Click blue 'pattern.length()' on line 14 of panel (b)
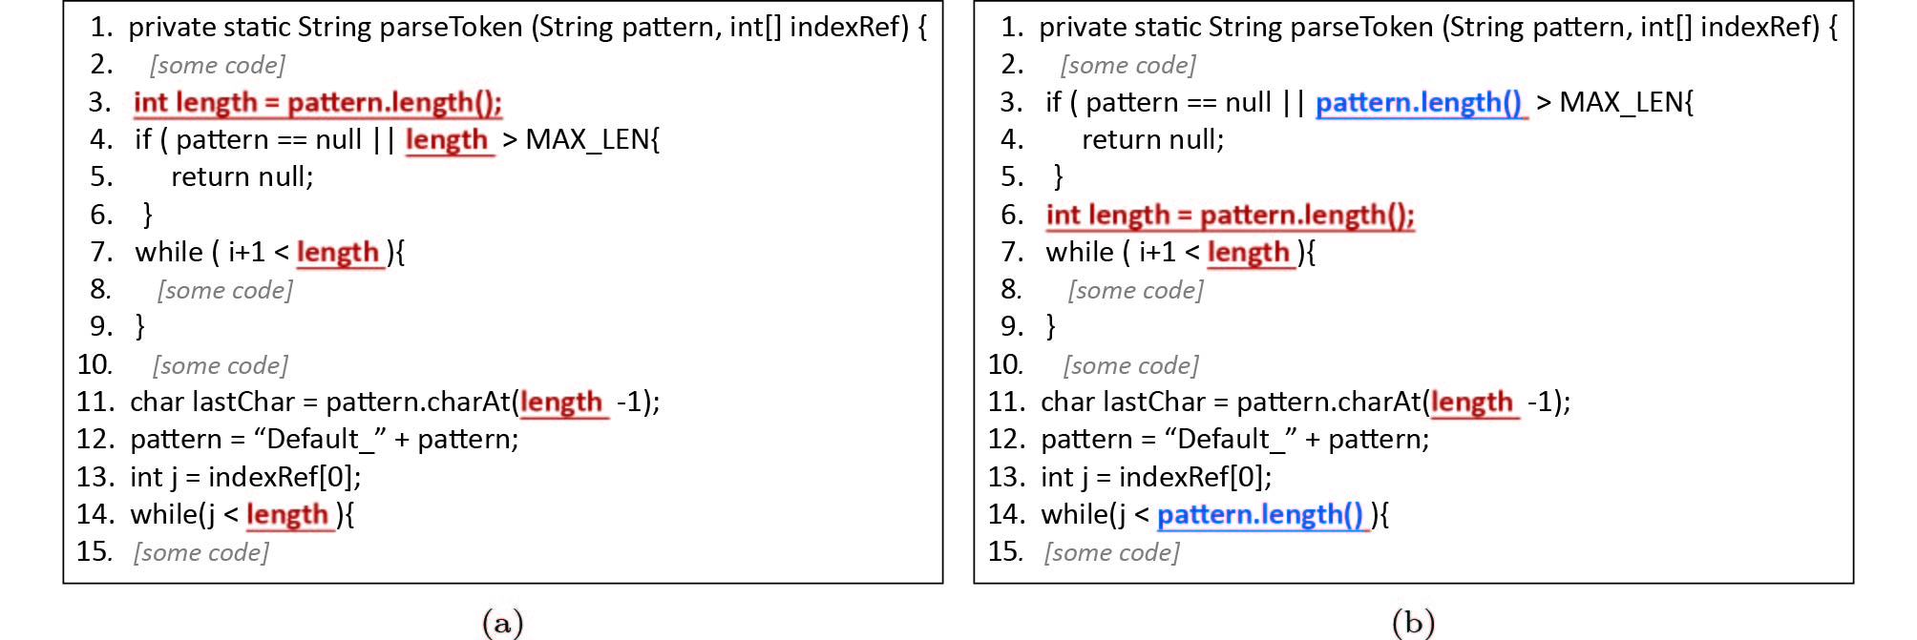1917x640 pixels. (x=1260, y=515)
